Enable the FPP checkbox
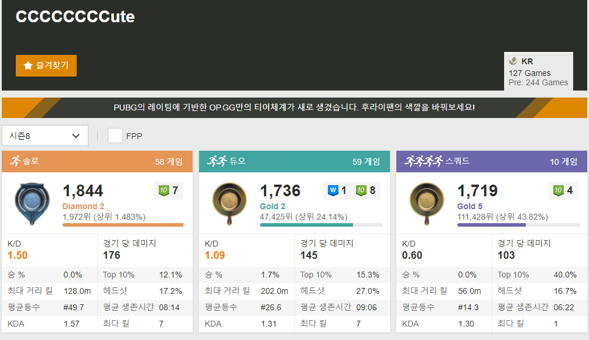Viewport: 589px width, 340px height. [115, 136]
